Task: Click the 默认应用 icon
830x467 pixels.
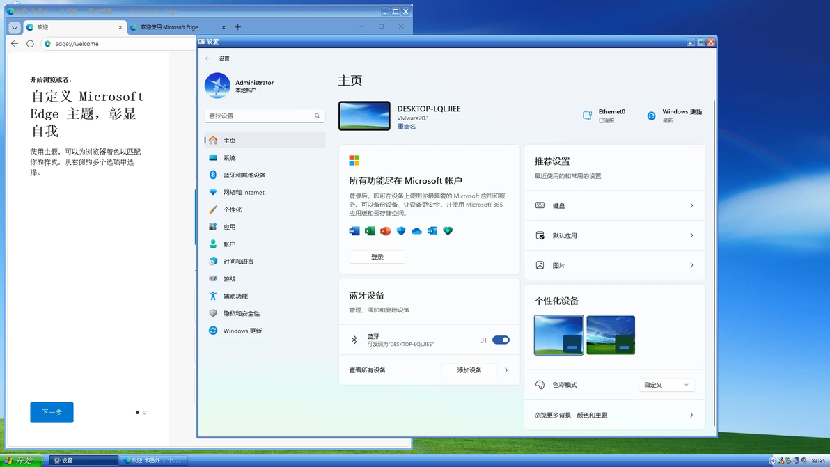Action: point(540,235)
